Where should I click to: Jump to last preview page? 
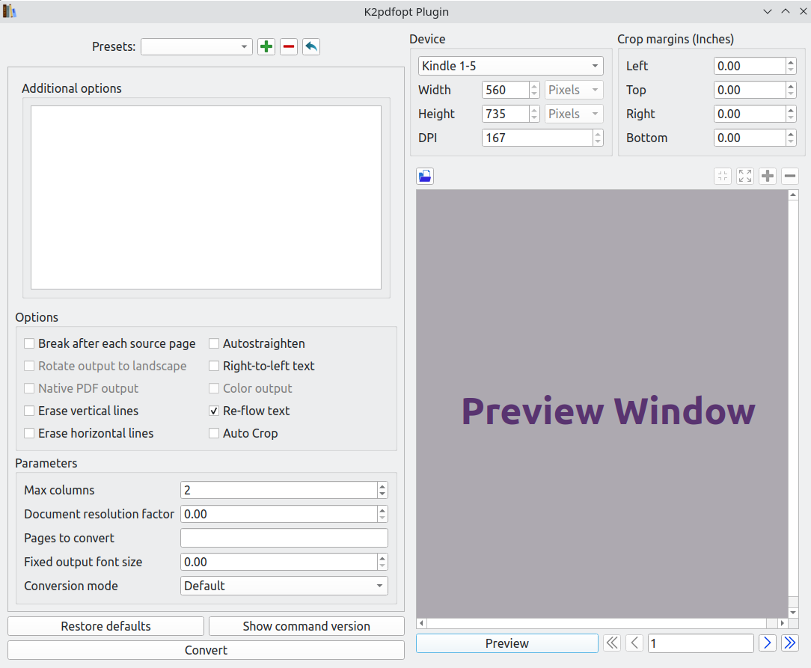[790, 643]
